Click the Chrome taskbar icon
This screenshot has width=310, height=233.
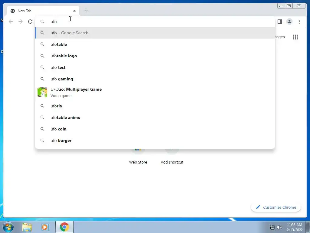(64, 227)
